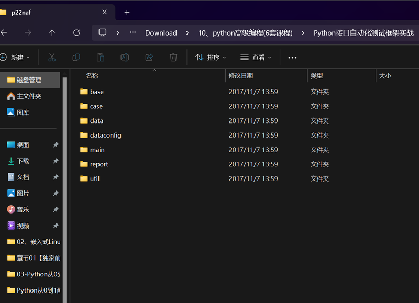Expand the 新建 new item dropdown
This screenshot has height=303, width=419.
click(x=16, y=58)
